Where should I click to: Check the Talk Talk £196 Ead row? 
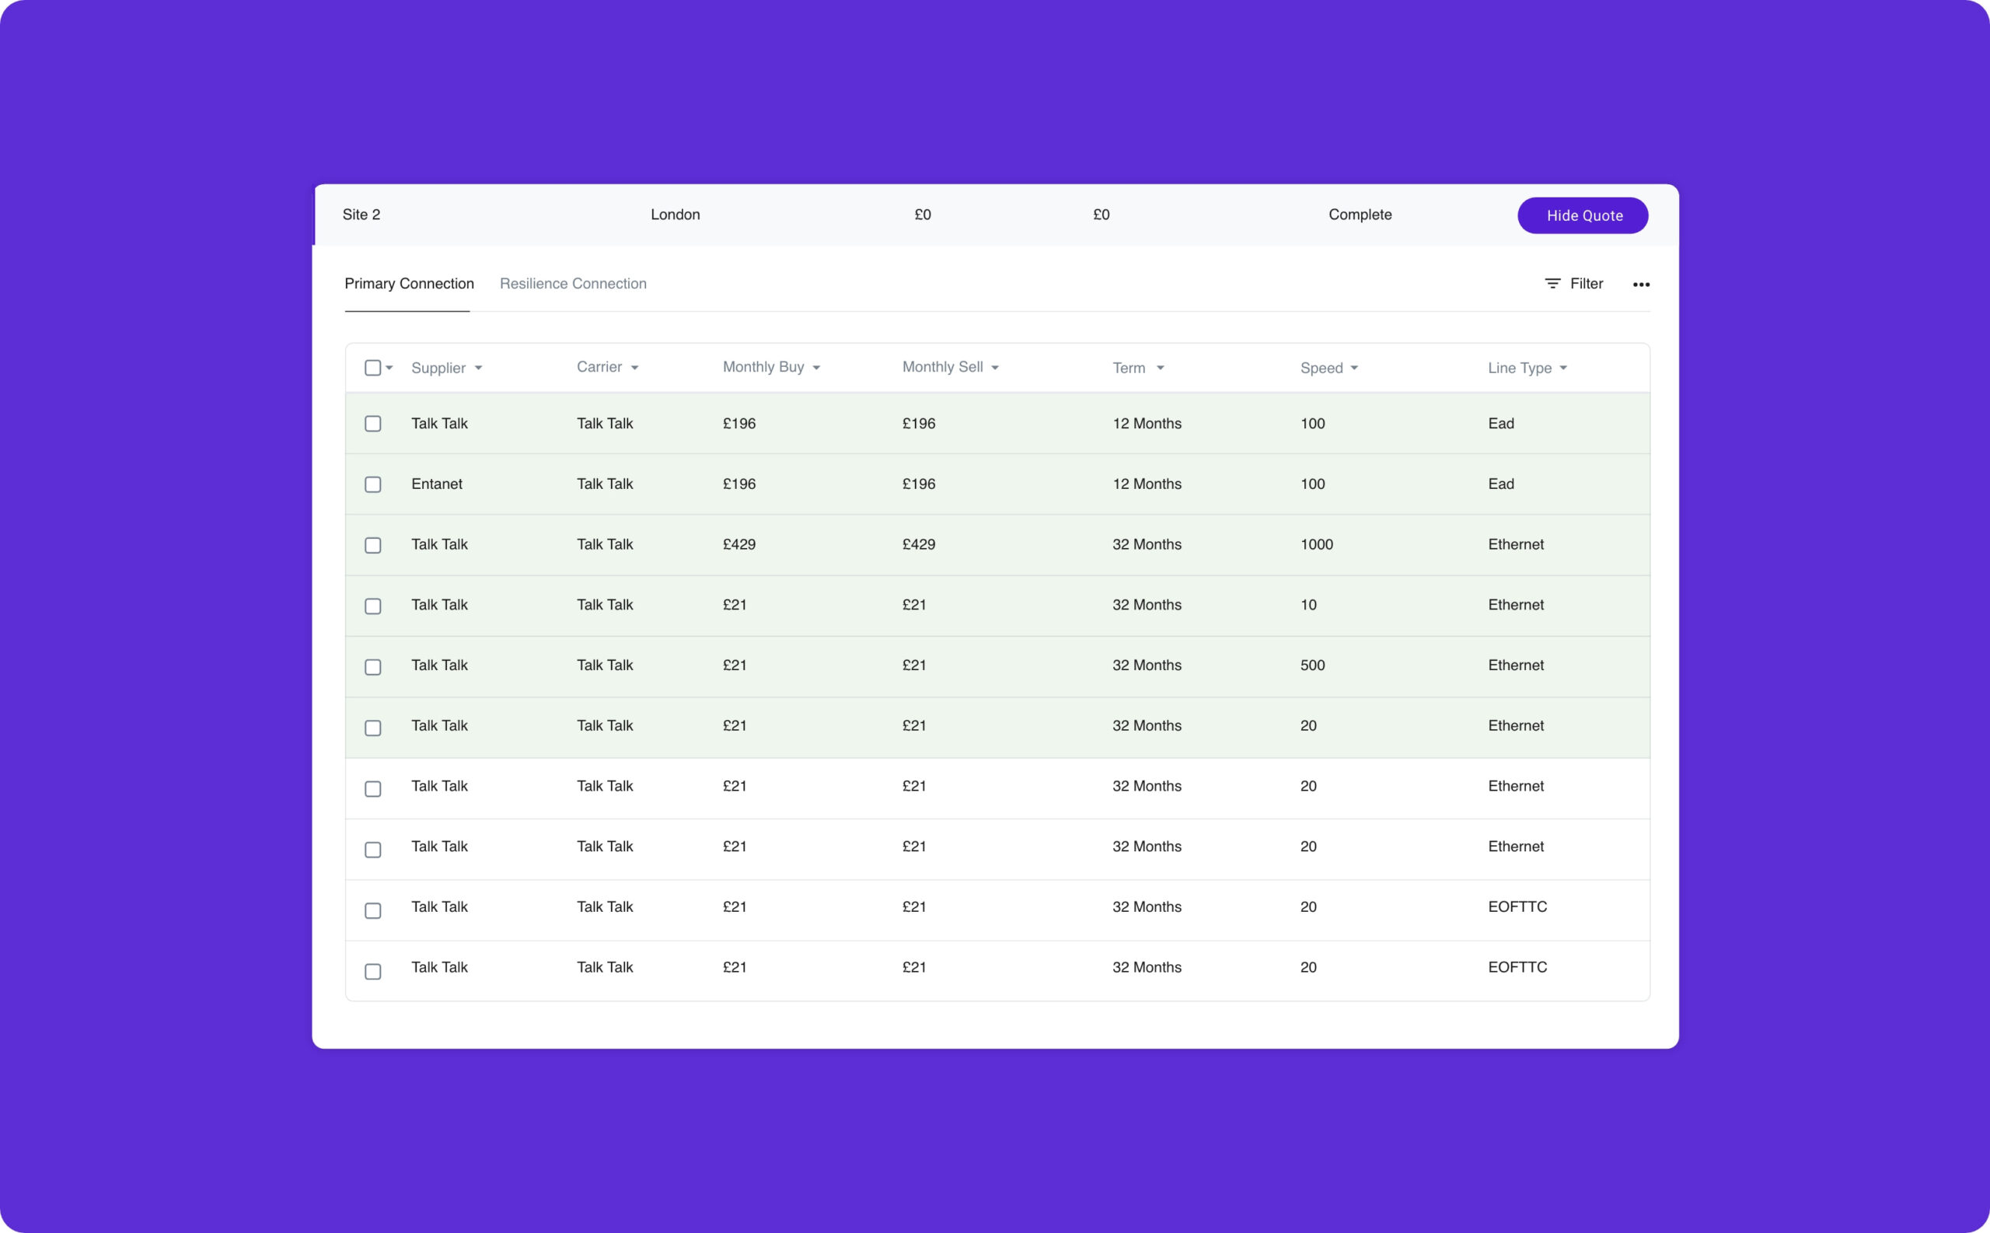372,424
